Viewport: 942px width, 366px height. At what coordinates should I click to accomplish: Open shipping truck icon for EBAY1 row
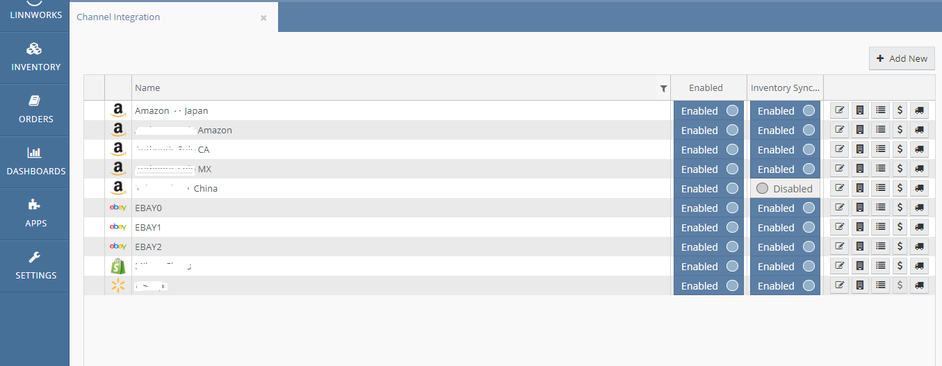919,226
